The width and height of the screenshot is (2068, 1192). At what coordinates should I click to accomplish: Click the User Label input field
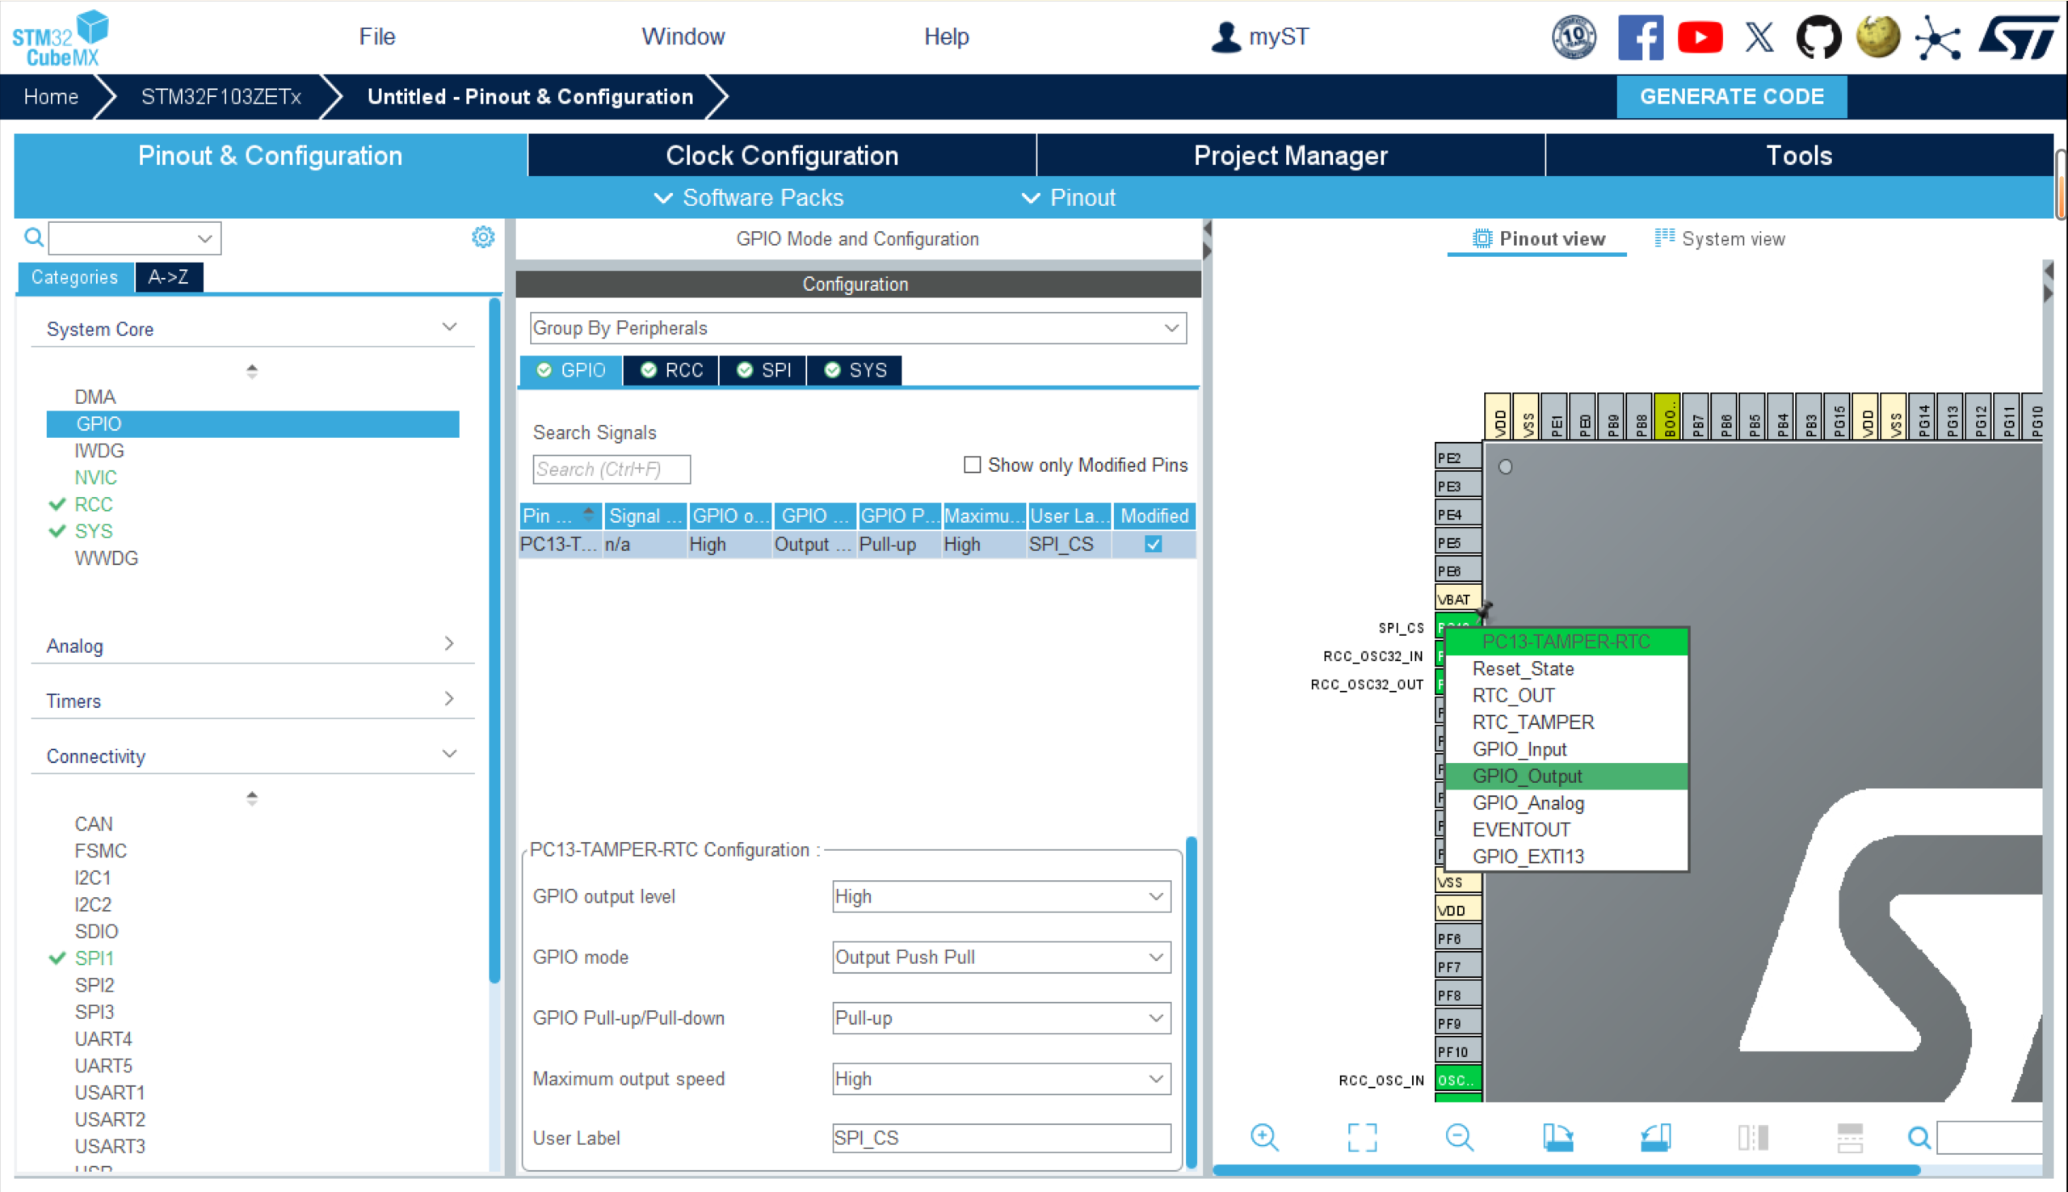(1001, 1138)
